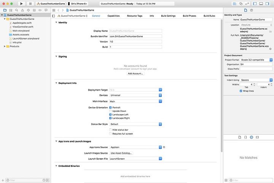The image size is (274, 183).
Task: Open the Breakpoint navigator
Action: tap(40, 10)
